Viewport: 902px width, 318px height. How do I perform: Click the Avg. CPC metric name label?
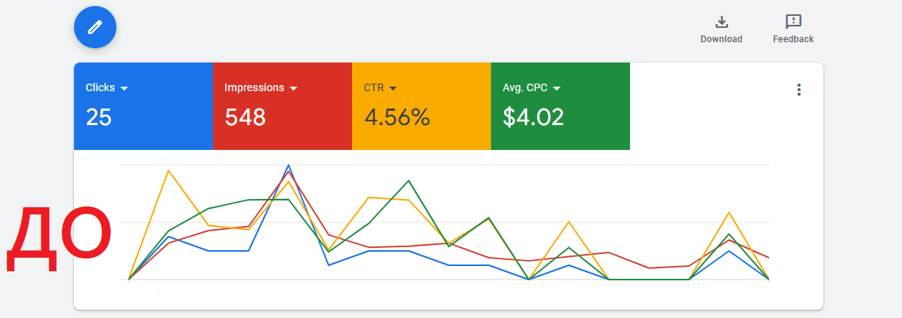[526, 87]
